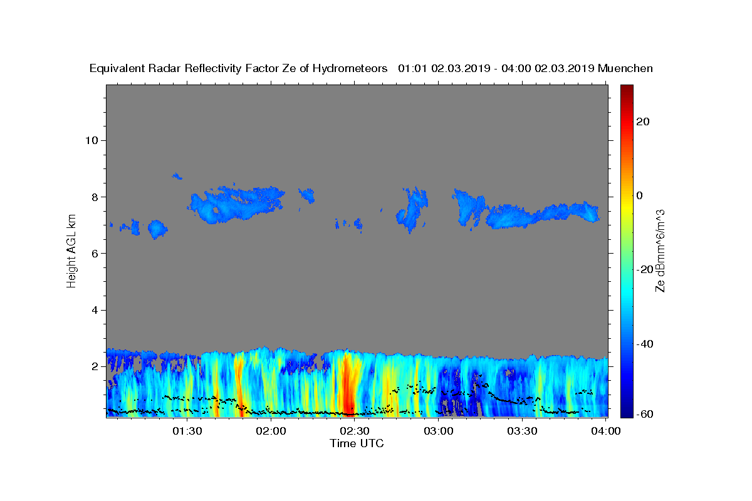Click the colorbar label 20
Image resolution: width=752 pixels, height=501 pixels.
(x=642, y=121)
